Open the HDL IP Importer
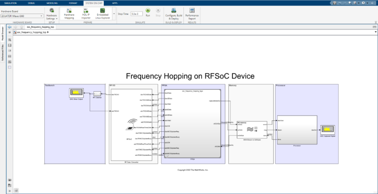The height and width of the screenshot is (194, 378). 86,14
